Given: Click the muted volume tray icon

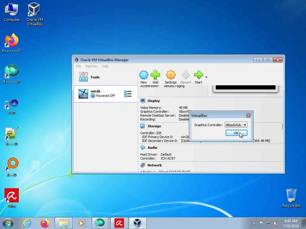Looking at the screenshot, I should [276, 223].
